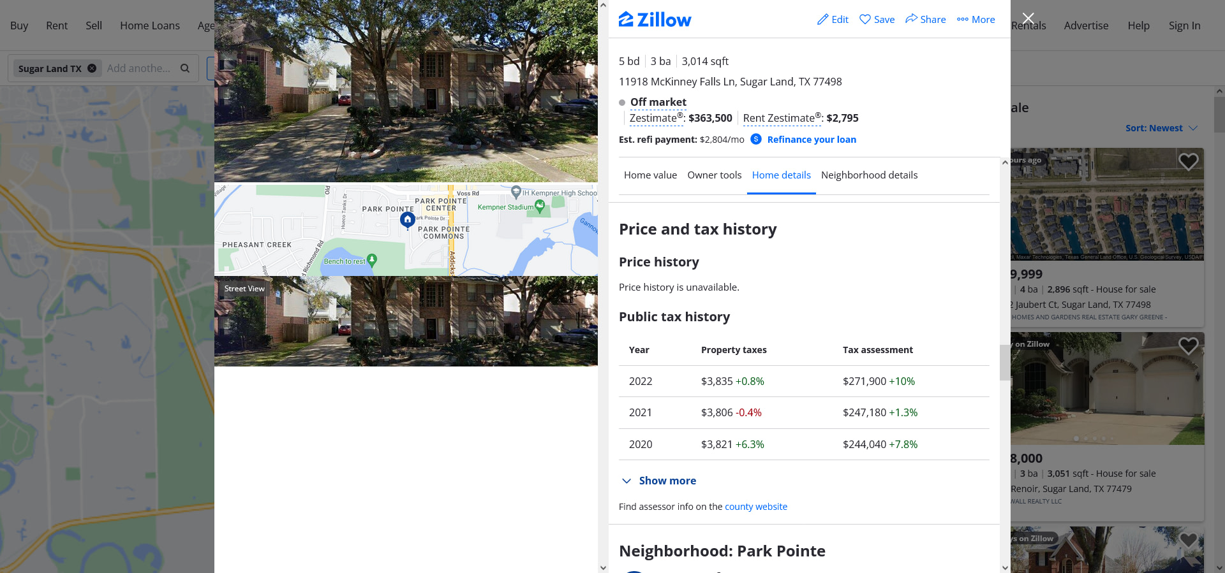
Task: Select the Home details tab
Action: 781,175
